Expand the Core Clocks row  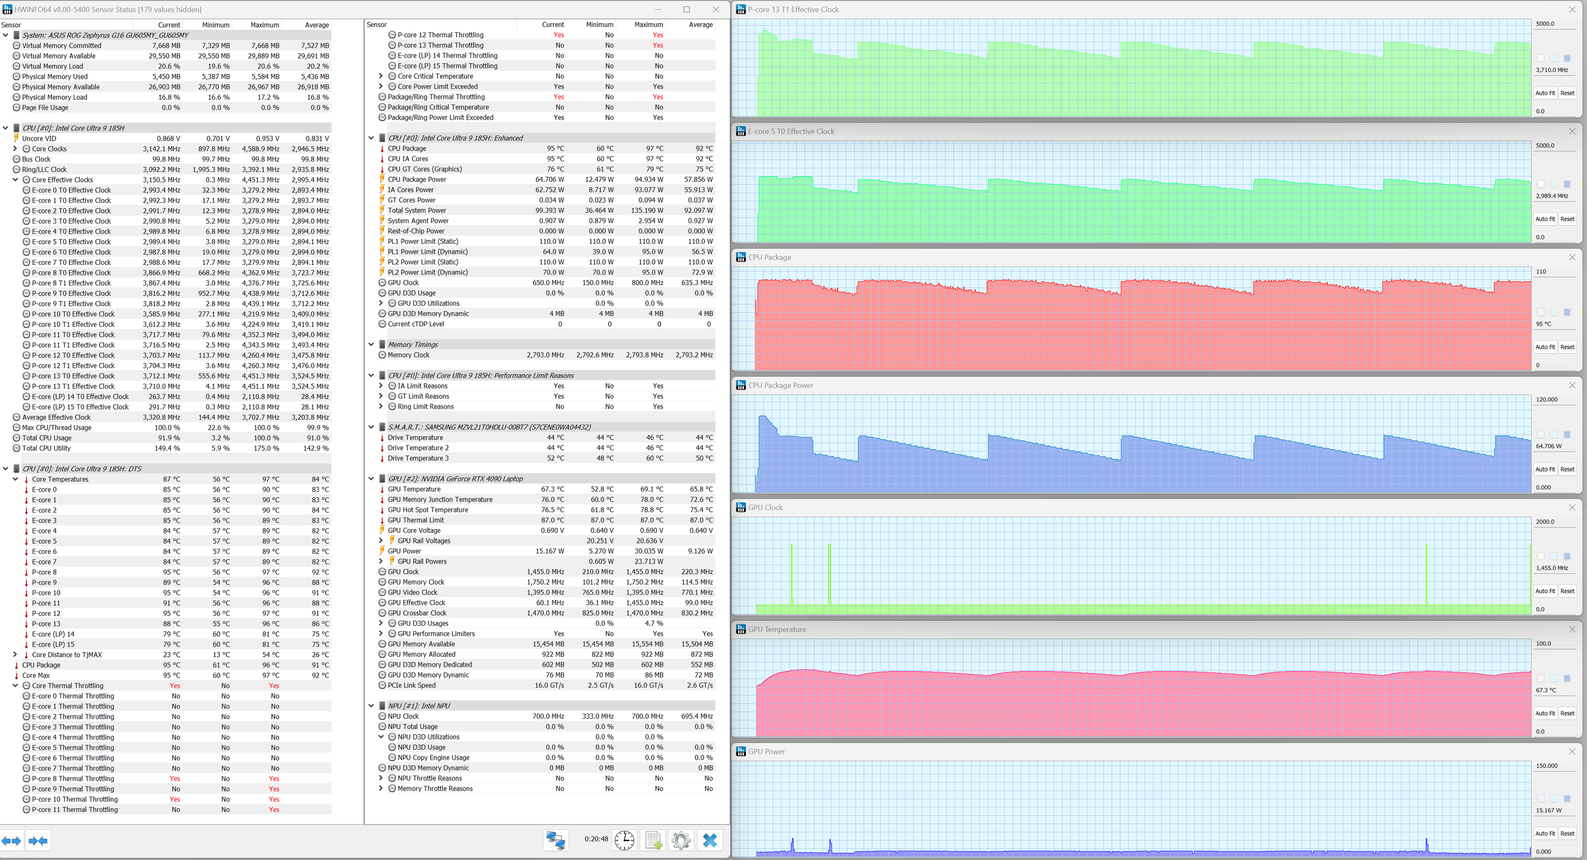tap(15, 149)
